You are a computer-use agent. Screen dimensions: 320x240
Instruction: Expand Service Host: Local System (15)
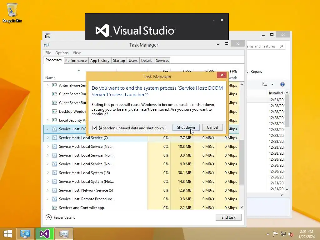coord(47,173)
